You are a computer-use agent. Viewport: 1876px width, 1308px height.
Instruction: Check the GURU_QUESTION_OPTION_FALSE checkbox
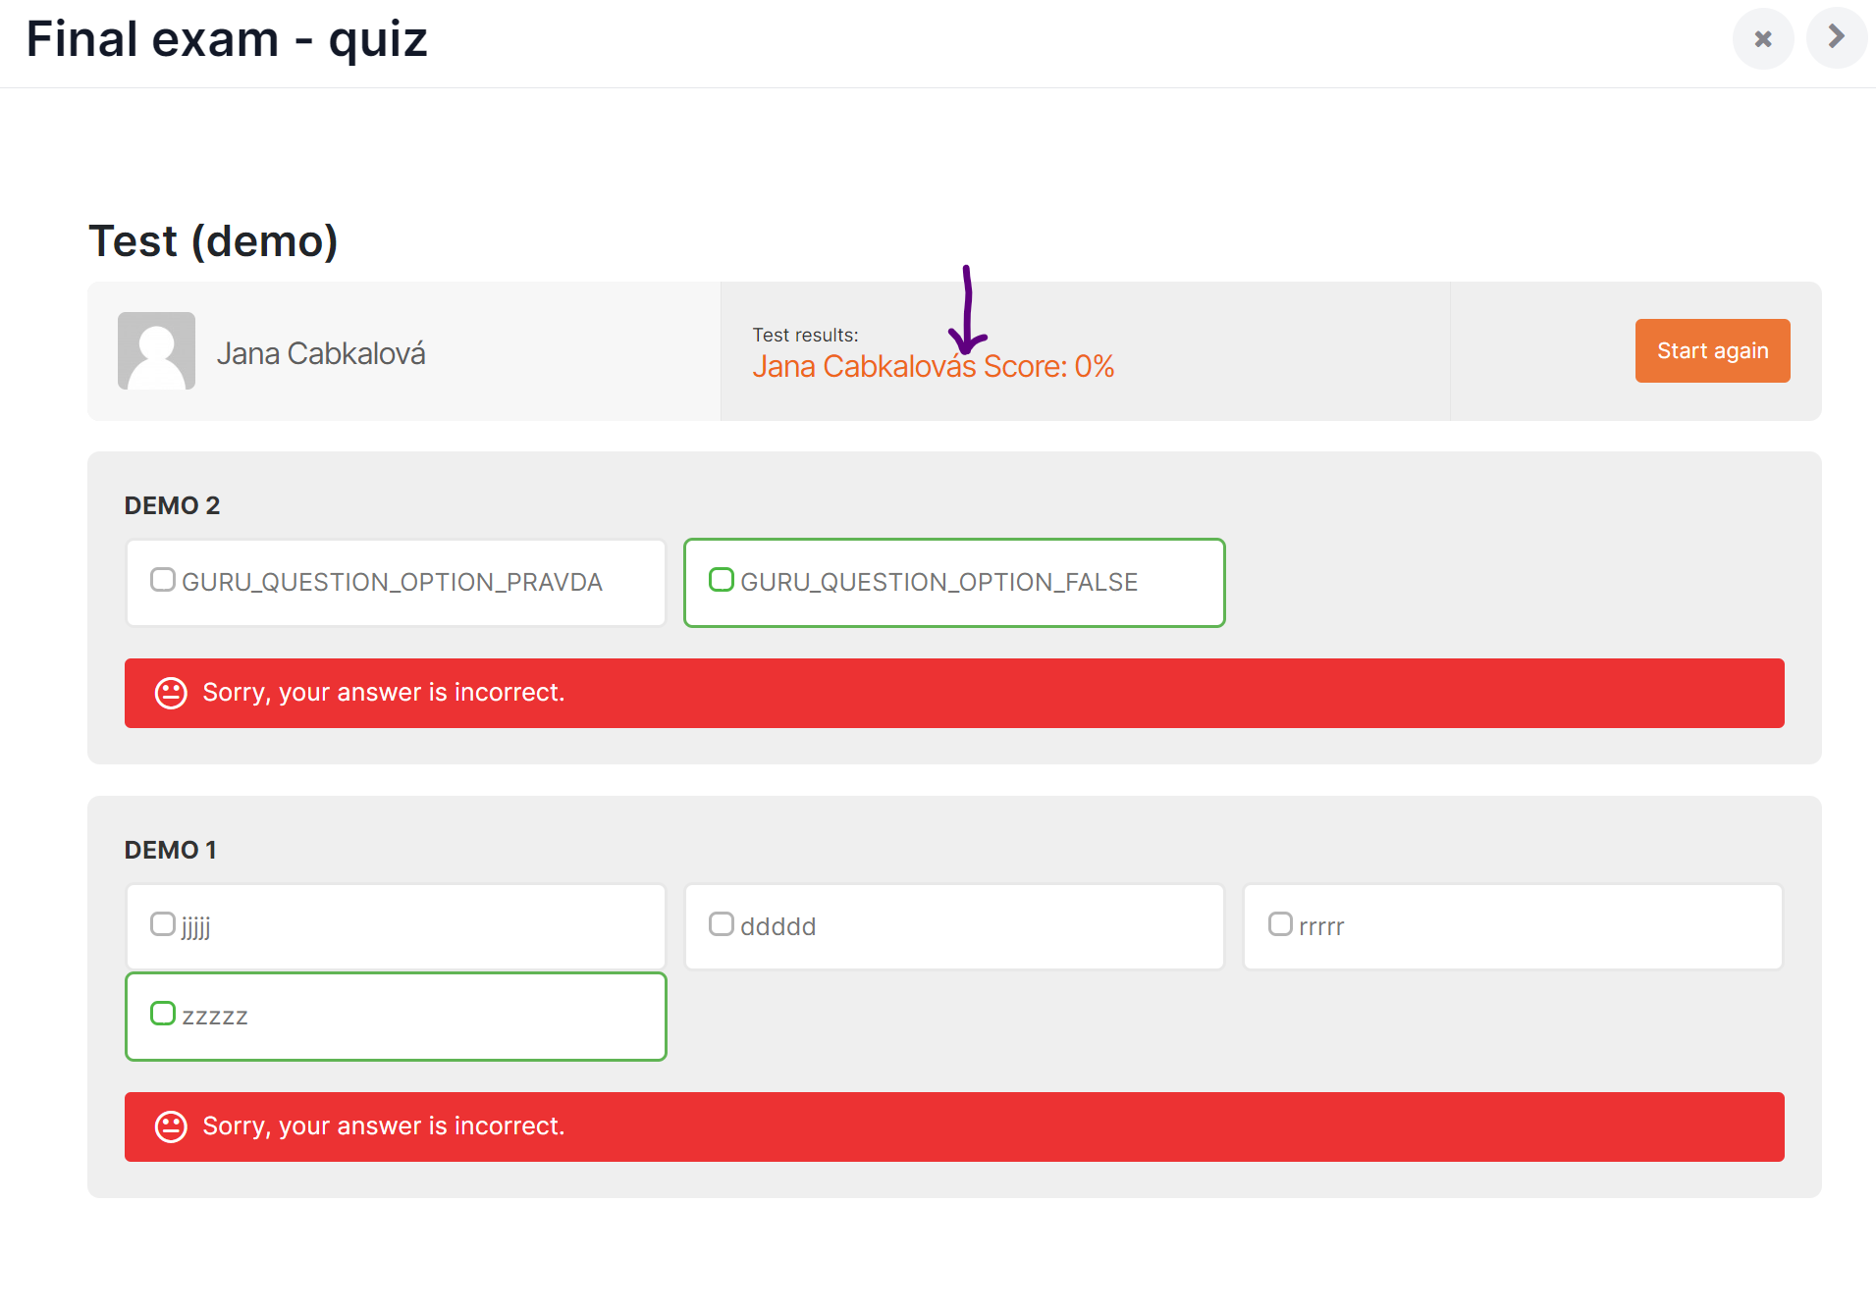pos(722,580)
